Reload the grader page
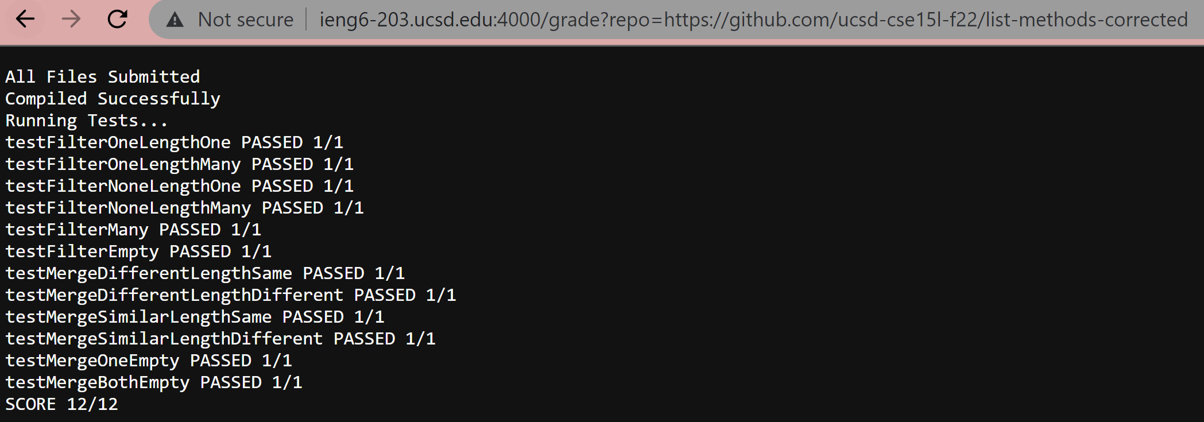 point(118,20)
